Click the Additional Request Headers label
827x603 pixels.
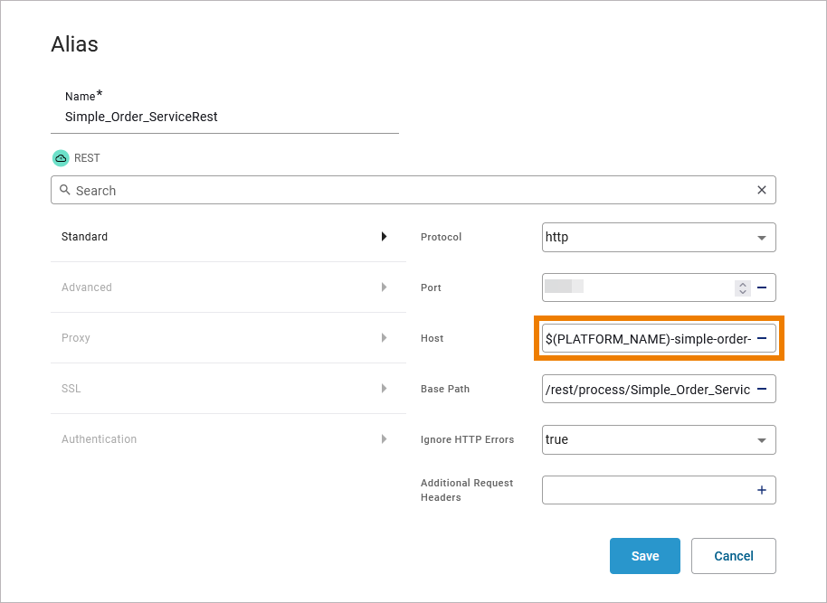point(467,490)
